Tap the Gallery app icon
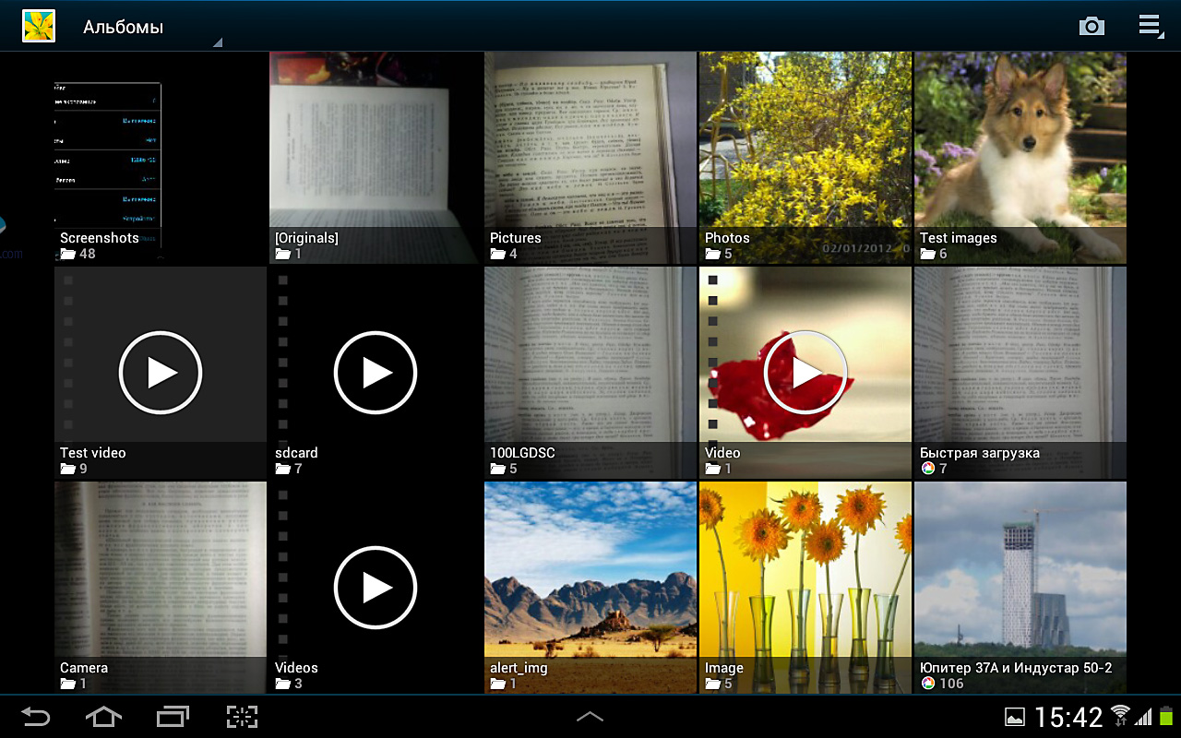The width and height of the screenshot is (1181, 738). [39, 26]
